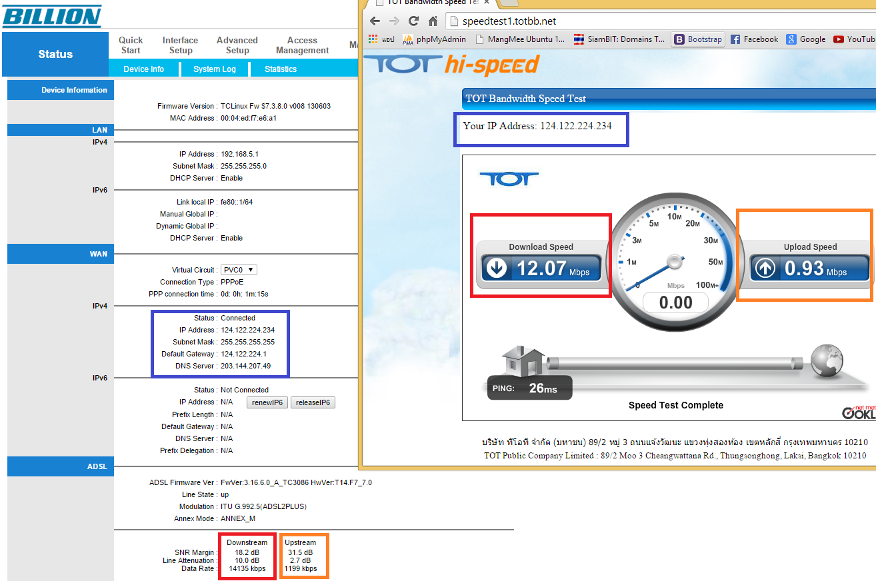The height and width of the screenshot is (581, 876).
Task: Click the Chrome home icon
Action: pos(433,21)
